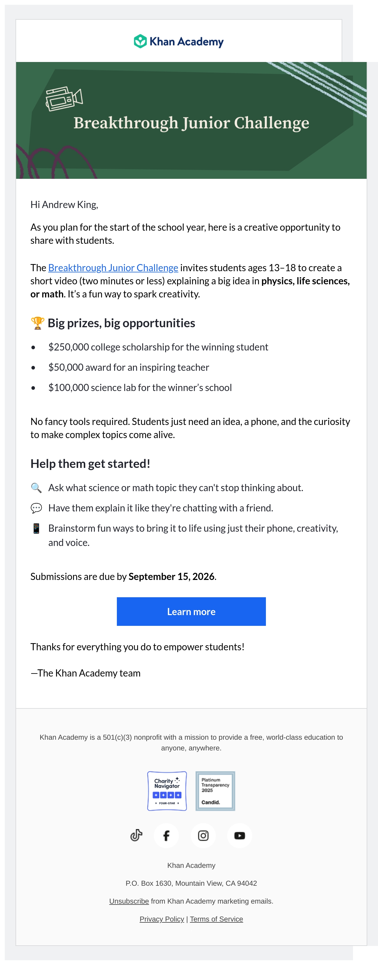Click the Khan Academy logo at top
378x965 pixels.
[x=179, y=41]
